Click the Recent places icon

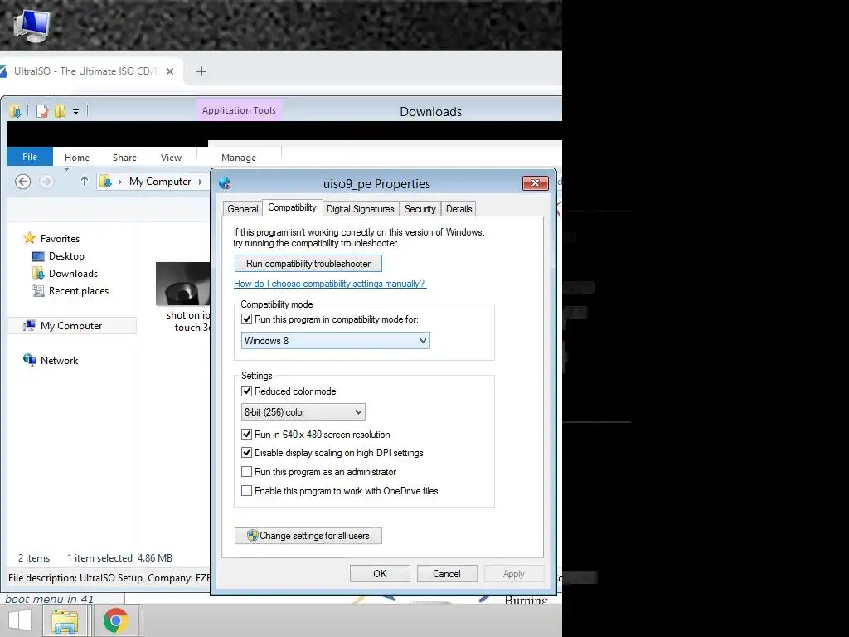38,291
